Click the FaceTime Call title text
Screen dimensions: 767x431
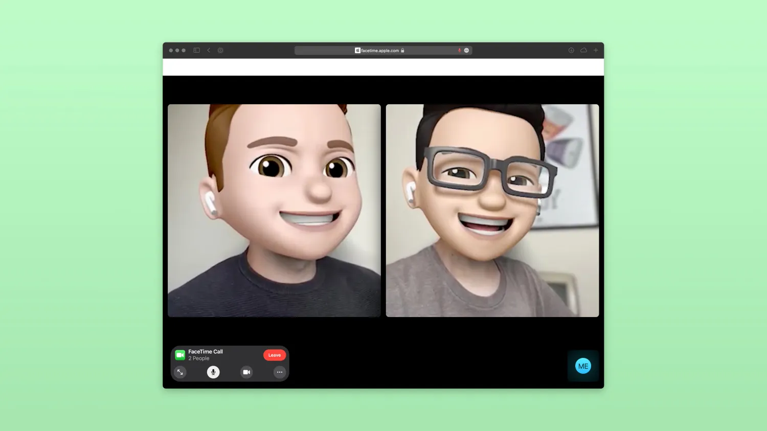pos(206,352)
